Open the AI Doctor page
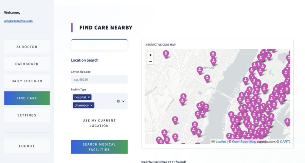Image resolution: width=305 pixels, height=163 pixels. [27, 47]
